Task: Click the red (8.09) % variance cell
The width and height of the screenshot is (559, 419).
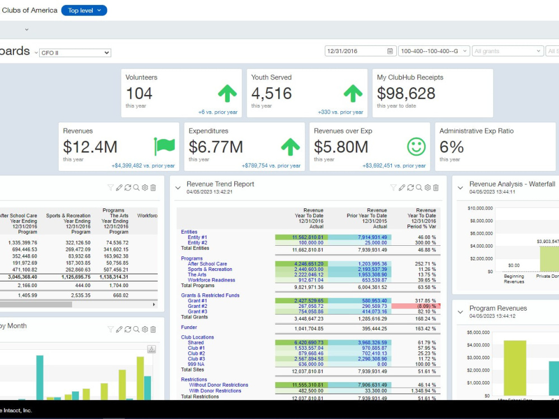Action: click(x=416, y=306)
